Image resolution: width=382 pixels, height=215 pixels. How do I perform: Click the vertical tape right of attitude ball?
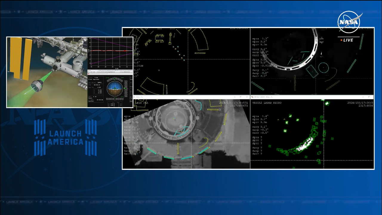click(x=126, y=89)
